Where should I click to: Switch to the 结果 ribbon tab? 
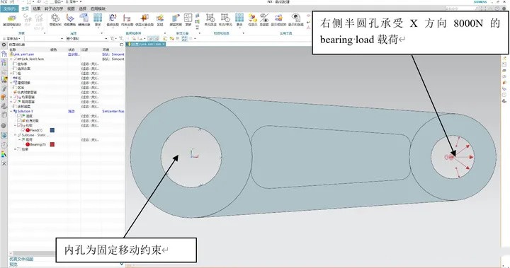point(37,8)
